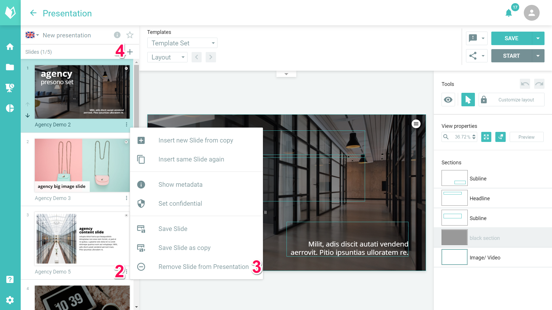This screenshot has height=310, width=552.
Task: Click the undo arrow in Tools
Action: [525, 84]
